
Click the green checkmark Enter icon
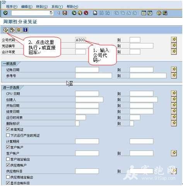(x=5, y=13)
